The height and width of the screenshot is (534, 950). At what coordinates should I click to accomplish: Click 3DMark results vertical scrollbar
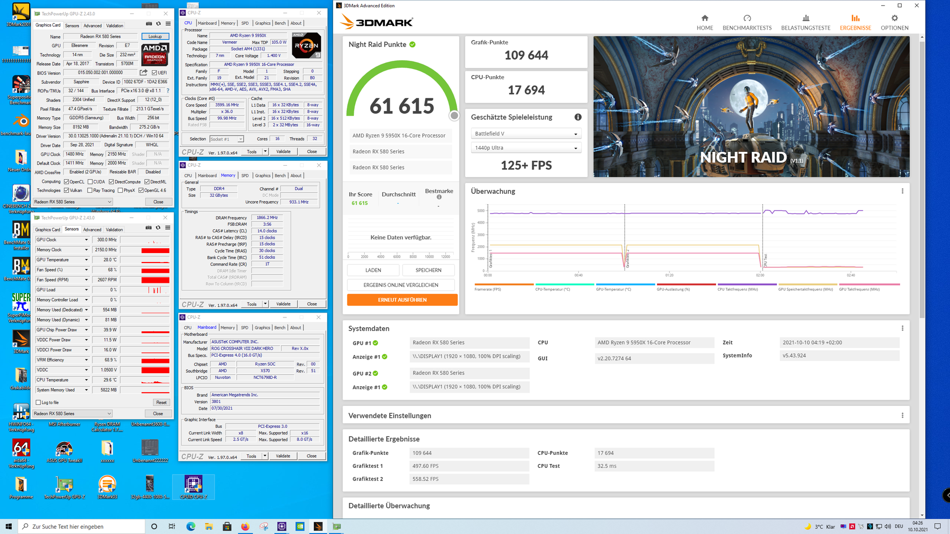tap(922, 180)
